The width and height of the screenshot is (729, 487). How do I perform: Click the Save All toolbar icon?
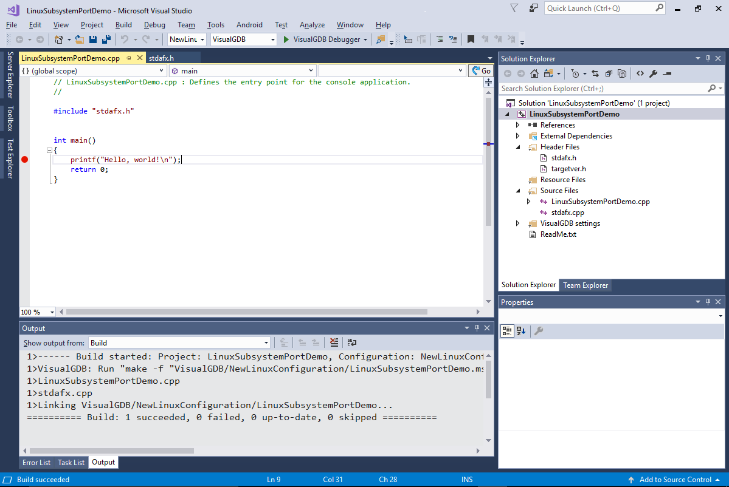[106, 39]
